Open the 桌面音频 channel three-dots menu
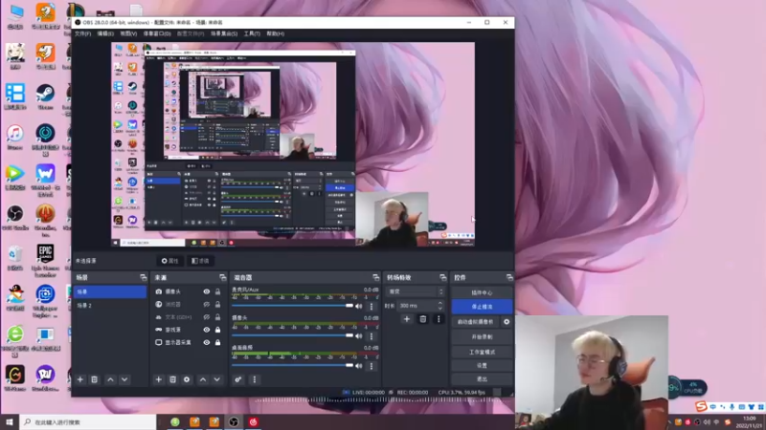Viewport: 766px width, 430px height. coord(372,366)
